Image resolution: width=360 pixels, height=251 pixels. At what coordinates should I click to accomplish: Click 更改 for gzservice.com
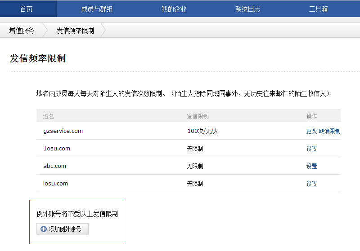(x=311, y=131)
